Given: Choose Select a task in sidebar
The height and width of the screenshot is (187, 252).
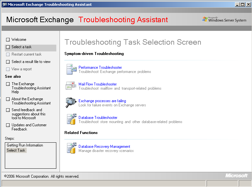Looking at the screenshot, I should tap(22, 47).
